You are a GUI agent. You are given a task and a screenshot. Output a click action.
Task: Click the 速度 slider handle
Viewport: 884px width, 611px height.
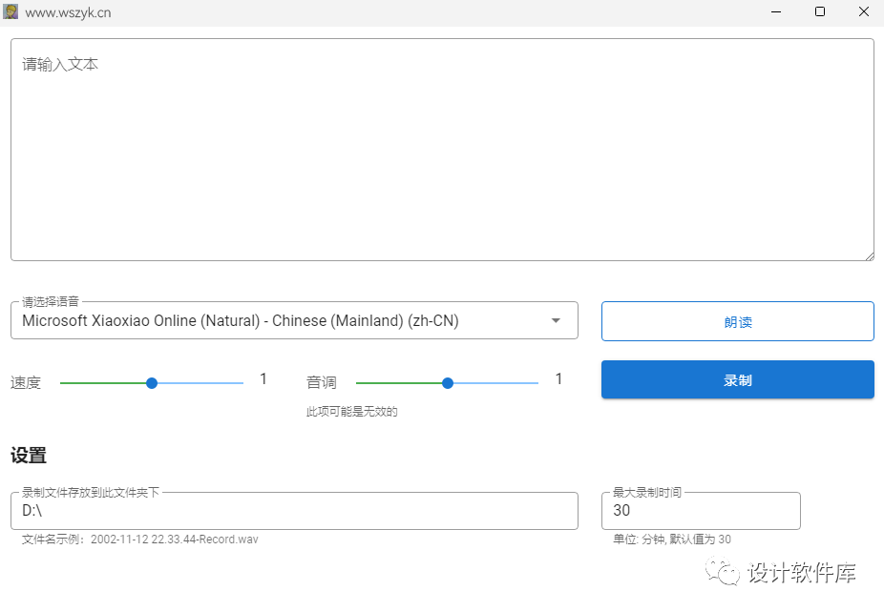(x=152, y=383)
